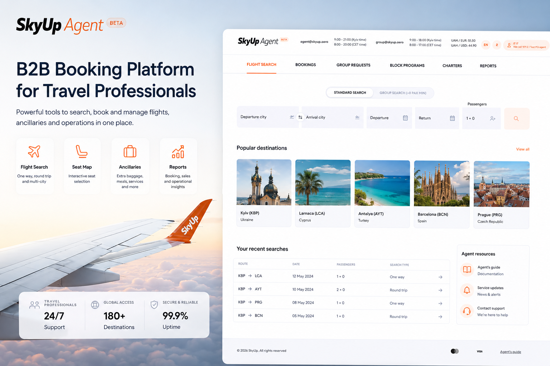This screenshot has width=550, height=366.
Task: Open Reports tab in navigation
Action: click(x=488, y=66)
